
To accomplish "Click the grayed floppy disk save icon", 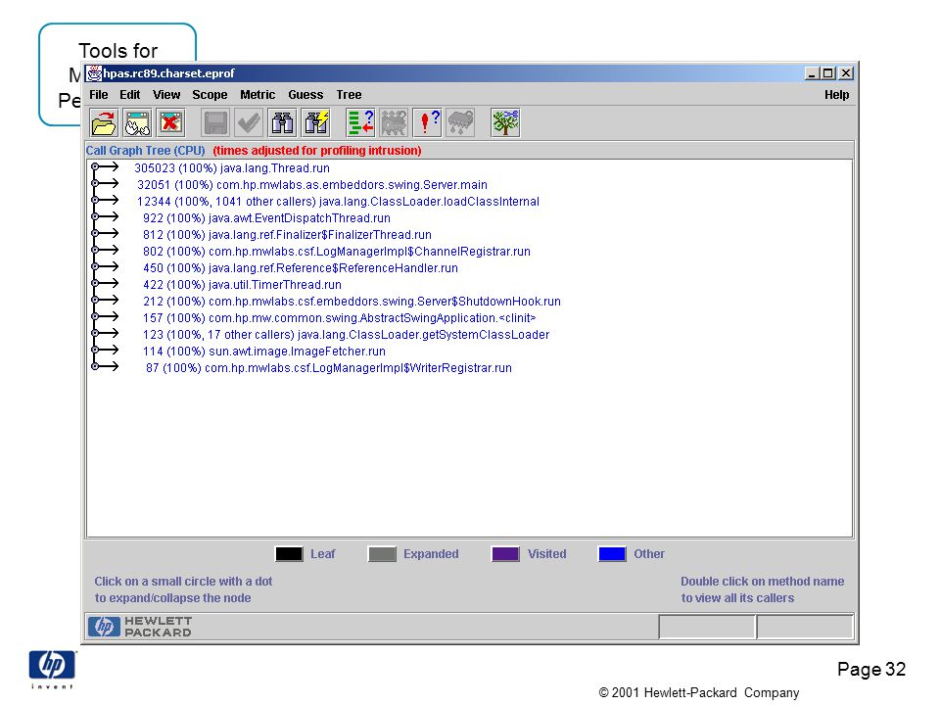I will [215, 123].
